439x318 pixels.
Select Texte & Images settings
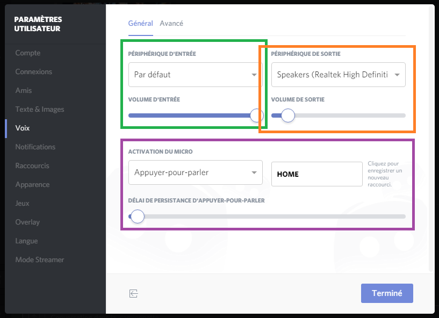pyautogui.click(x=39, y=109)
